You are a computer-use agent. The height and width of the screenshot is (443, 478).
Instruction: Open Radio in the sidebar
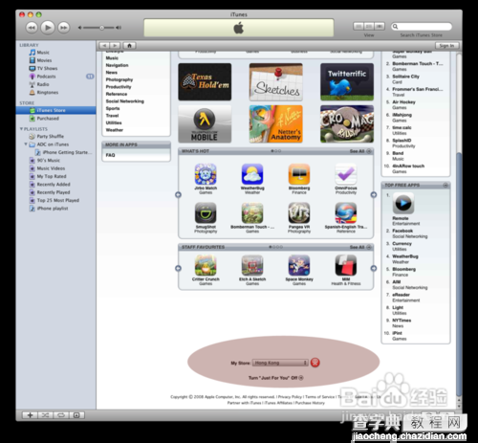pos(43,84)
